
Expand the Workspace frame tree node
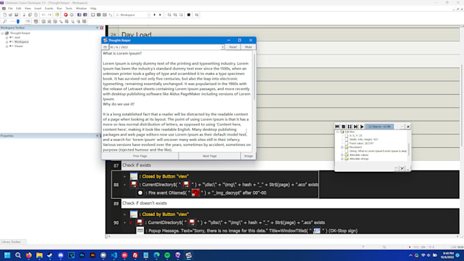point(7,42)
